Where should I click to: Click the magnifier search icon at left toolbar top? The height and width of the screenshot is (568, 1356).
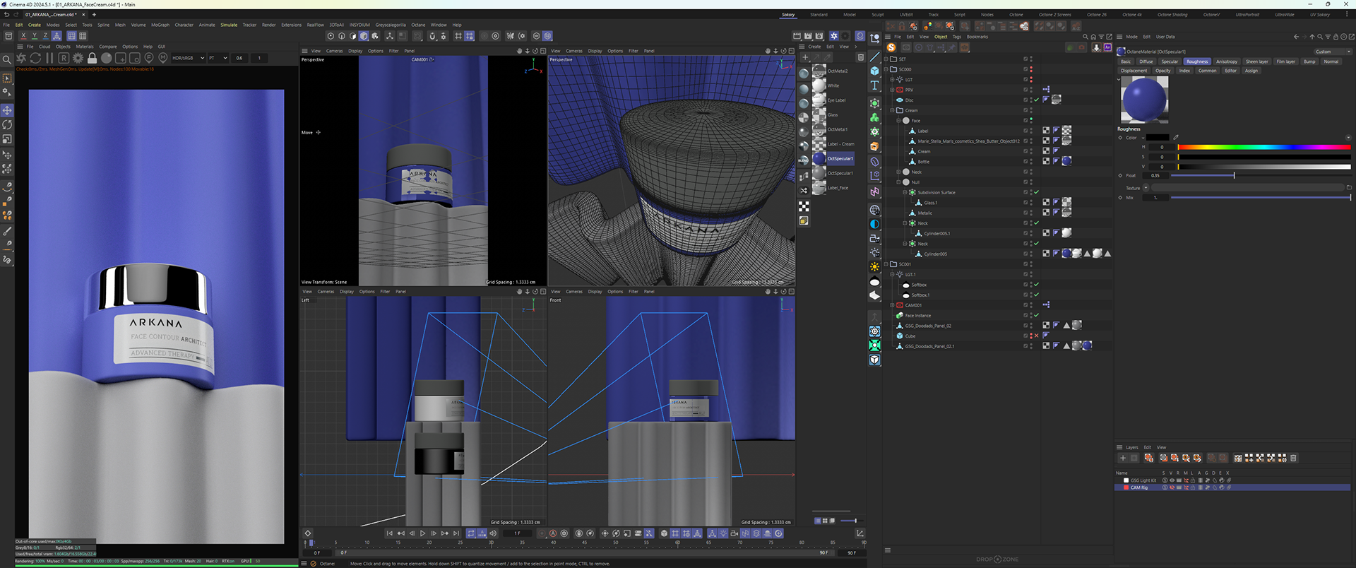(7, 60)
